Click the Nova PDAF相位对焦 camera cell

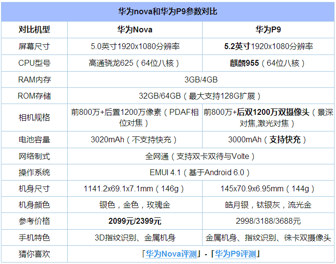135,118
